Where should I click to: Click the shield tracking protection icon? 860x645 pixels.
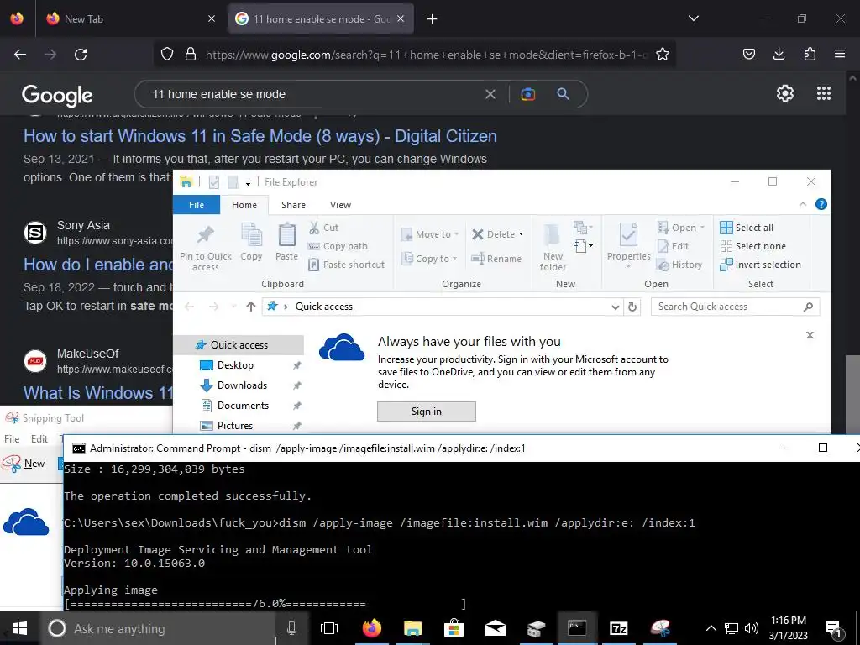167,55
